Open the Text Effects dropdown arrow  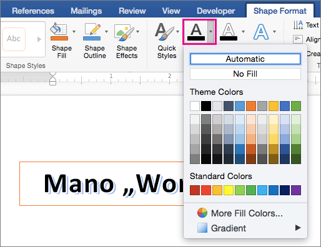pos(275,32)
